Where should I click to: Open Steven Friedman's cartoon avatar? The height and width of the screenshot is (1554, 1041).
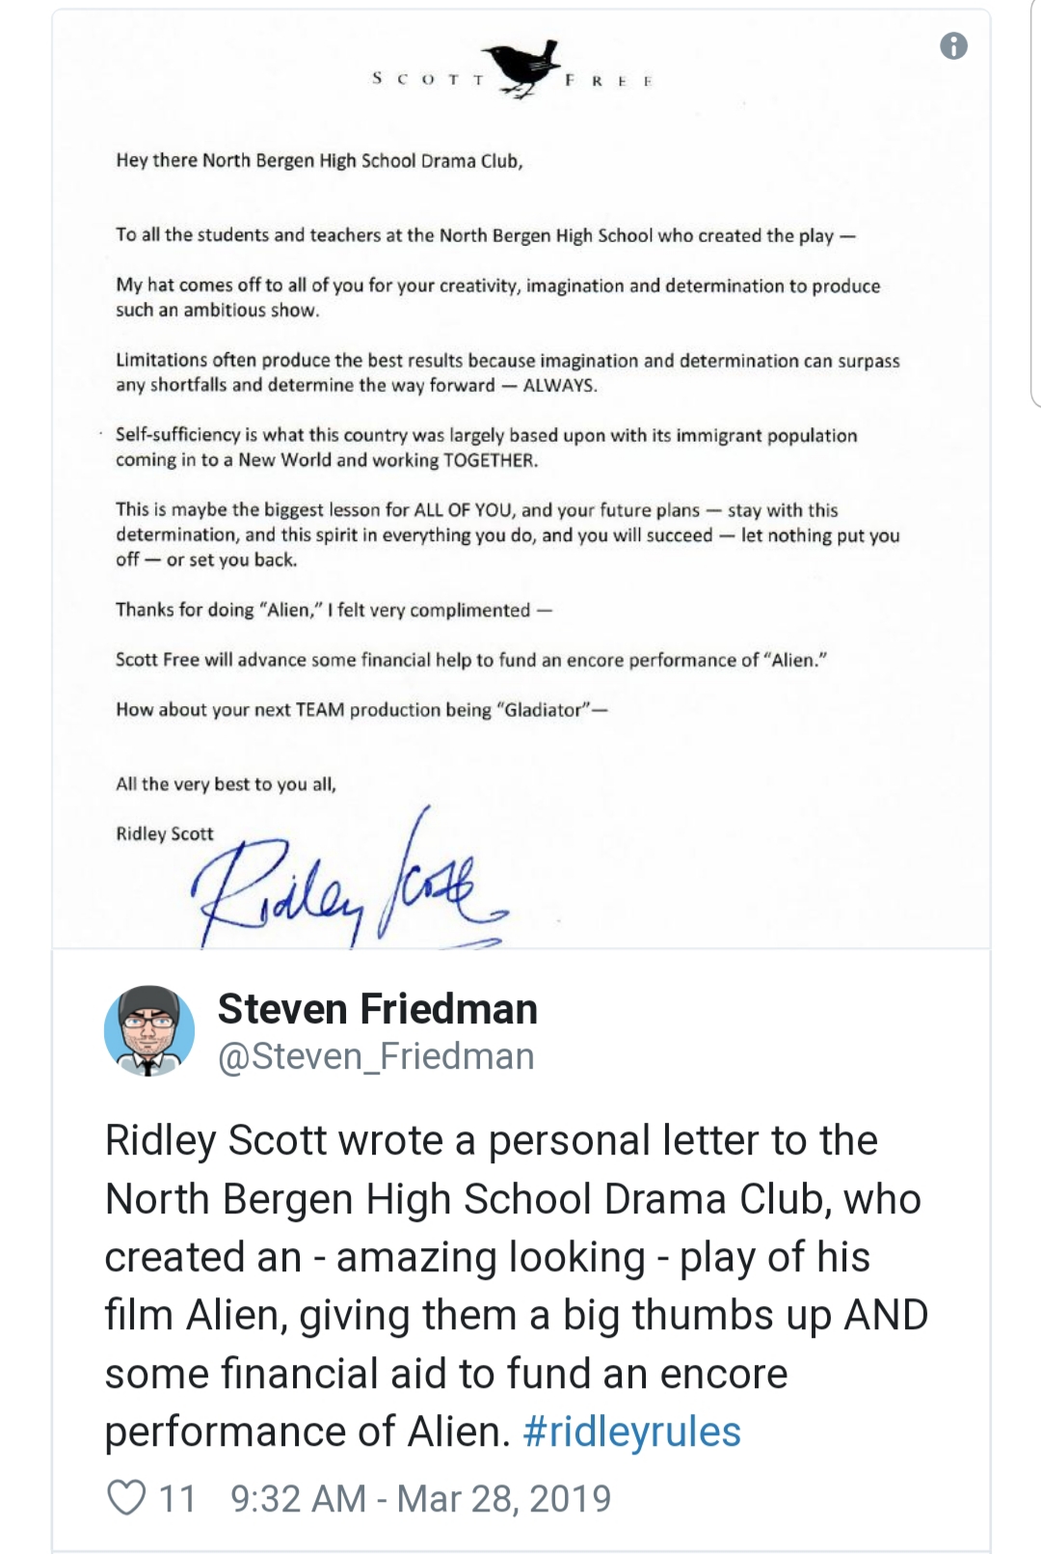tap(149, 1031)
